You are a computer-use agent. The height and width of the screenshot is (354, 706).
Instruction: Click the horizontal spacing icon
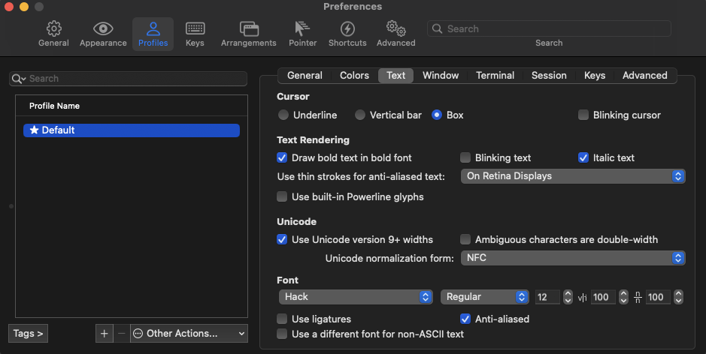(582, 298)
